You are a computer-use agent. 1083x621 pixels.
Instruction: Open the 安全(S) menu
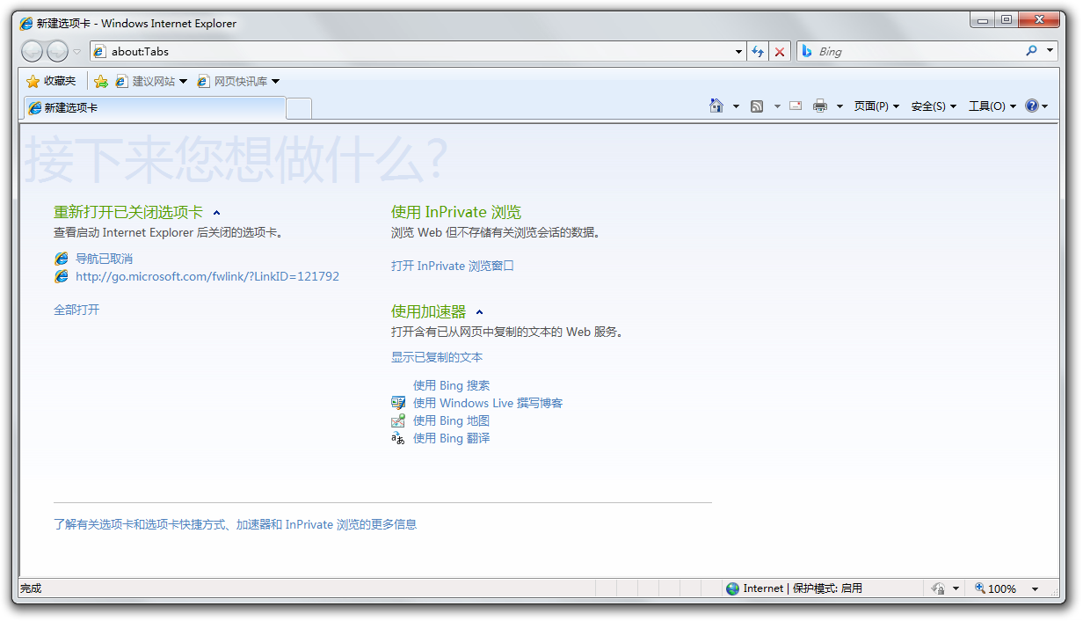(934, 106)
